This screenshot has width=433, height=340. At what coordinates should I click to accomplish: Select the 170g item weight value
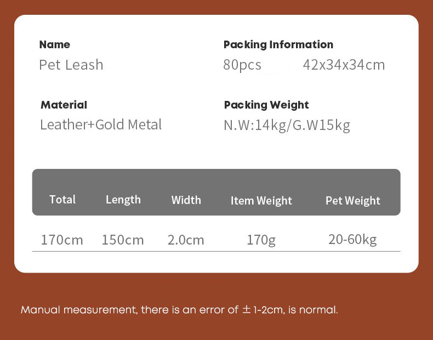click(261, 240)
